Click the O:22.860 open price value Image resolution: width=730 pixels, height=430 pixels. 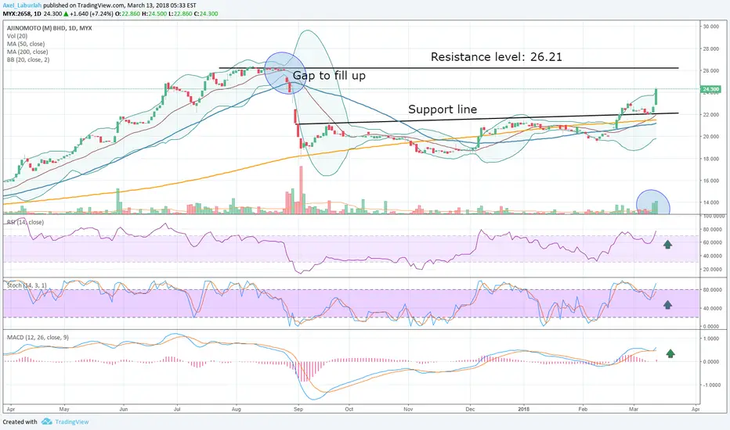coord(128,13)
